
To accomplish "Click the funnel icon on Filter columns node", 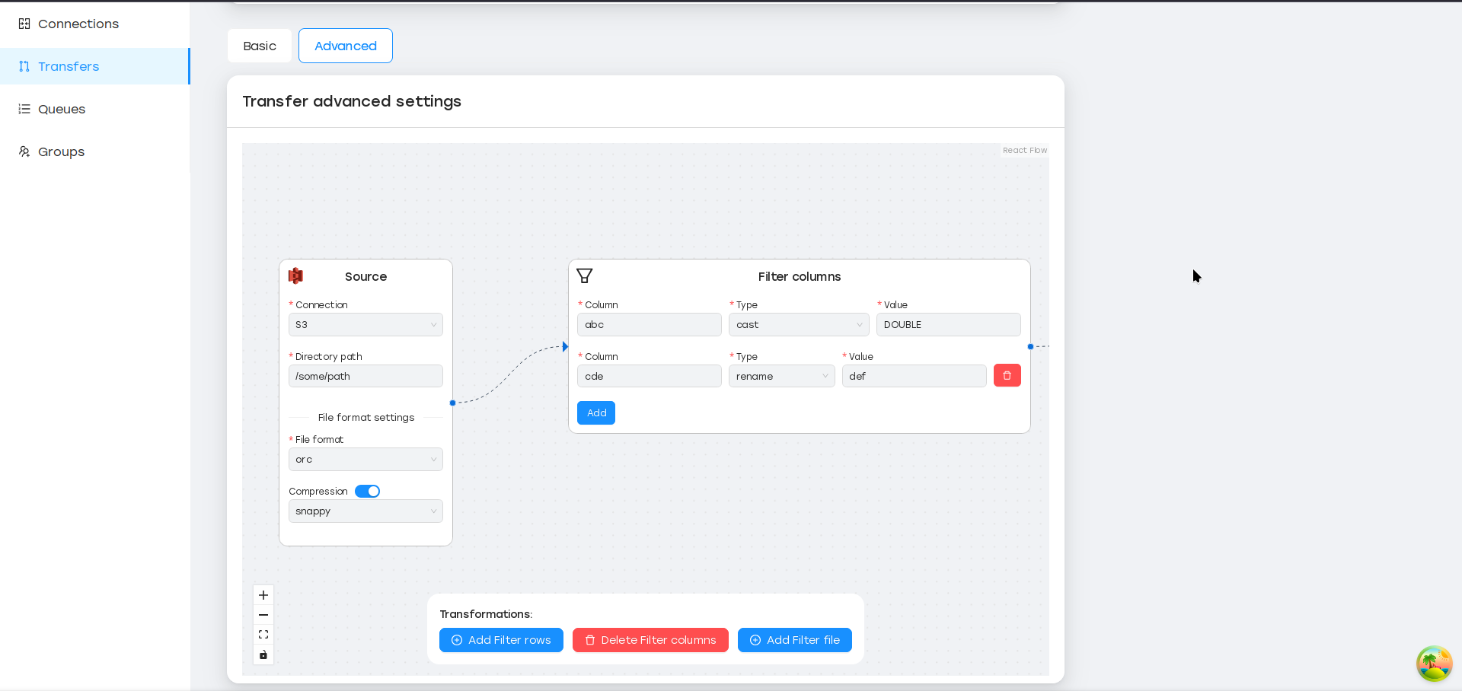I will click(x=585, y=276).
